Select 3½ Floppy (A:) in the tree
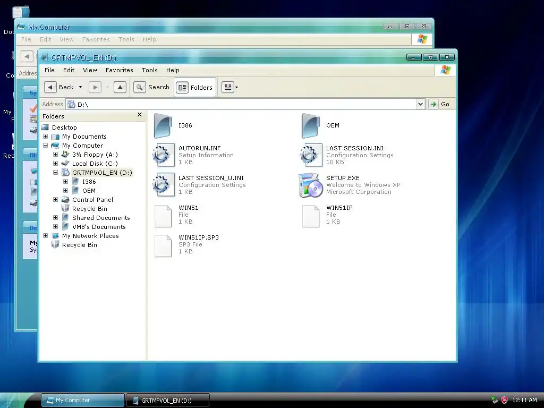This screenshot has height=408, width=544. pyautogui.click(x=95, y=155)
